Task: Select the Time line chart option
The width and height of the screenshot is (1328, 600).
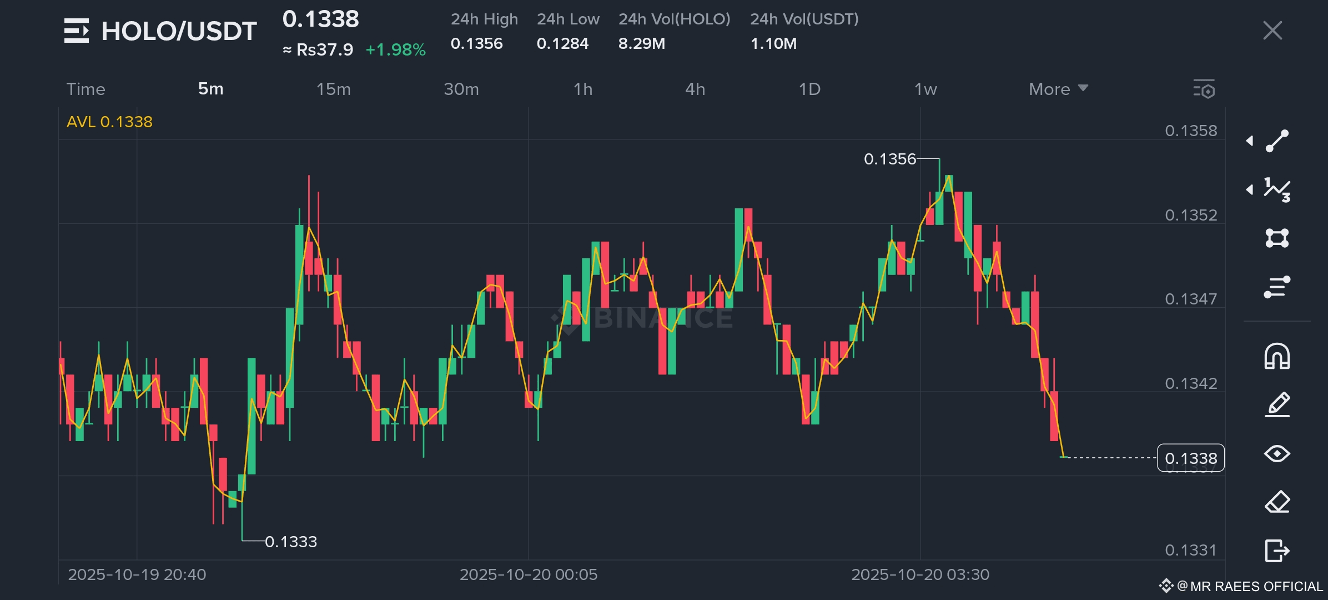Action: (x=85, y=89)
